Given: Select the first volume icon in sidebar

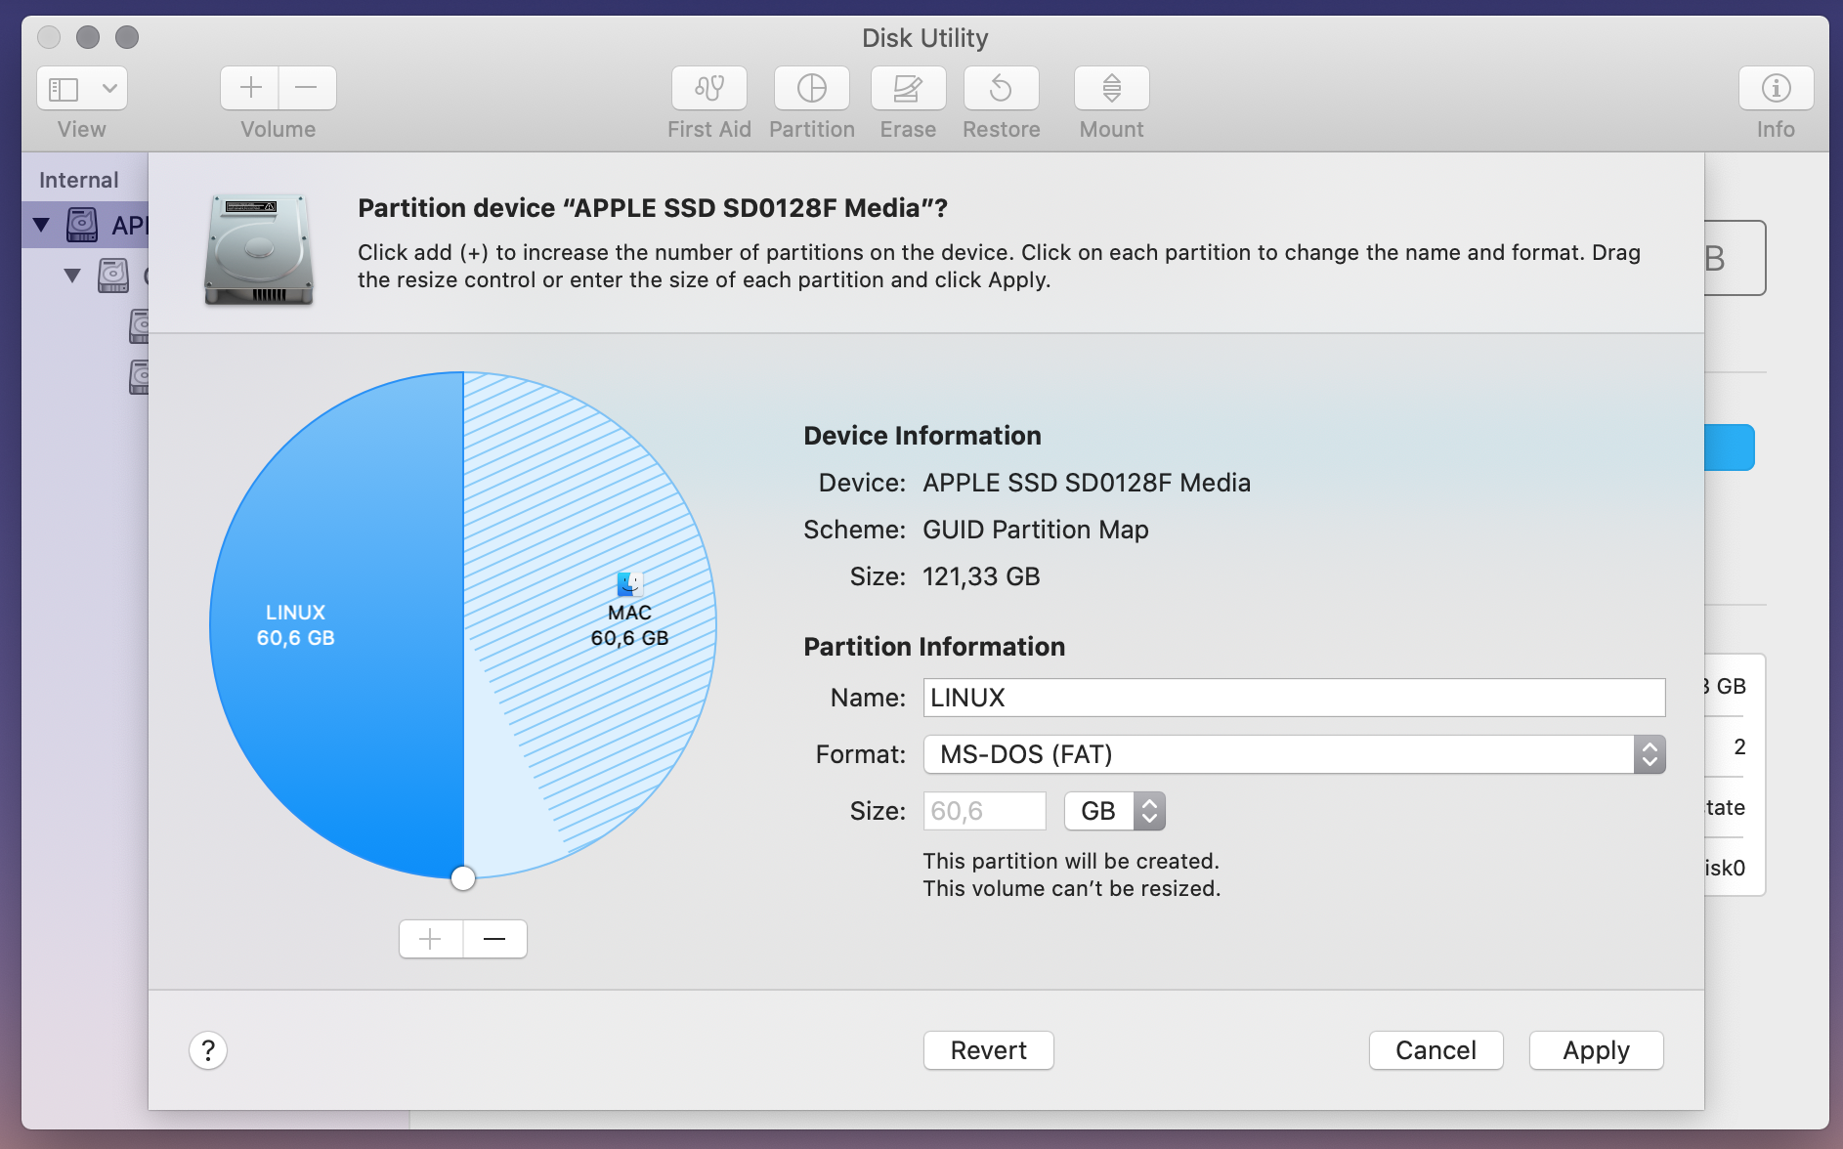Looking at the screenshot, I should coord(139,326).
